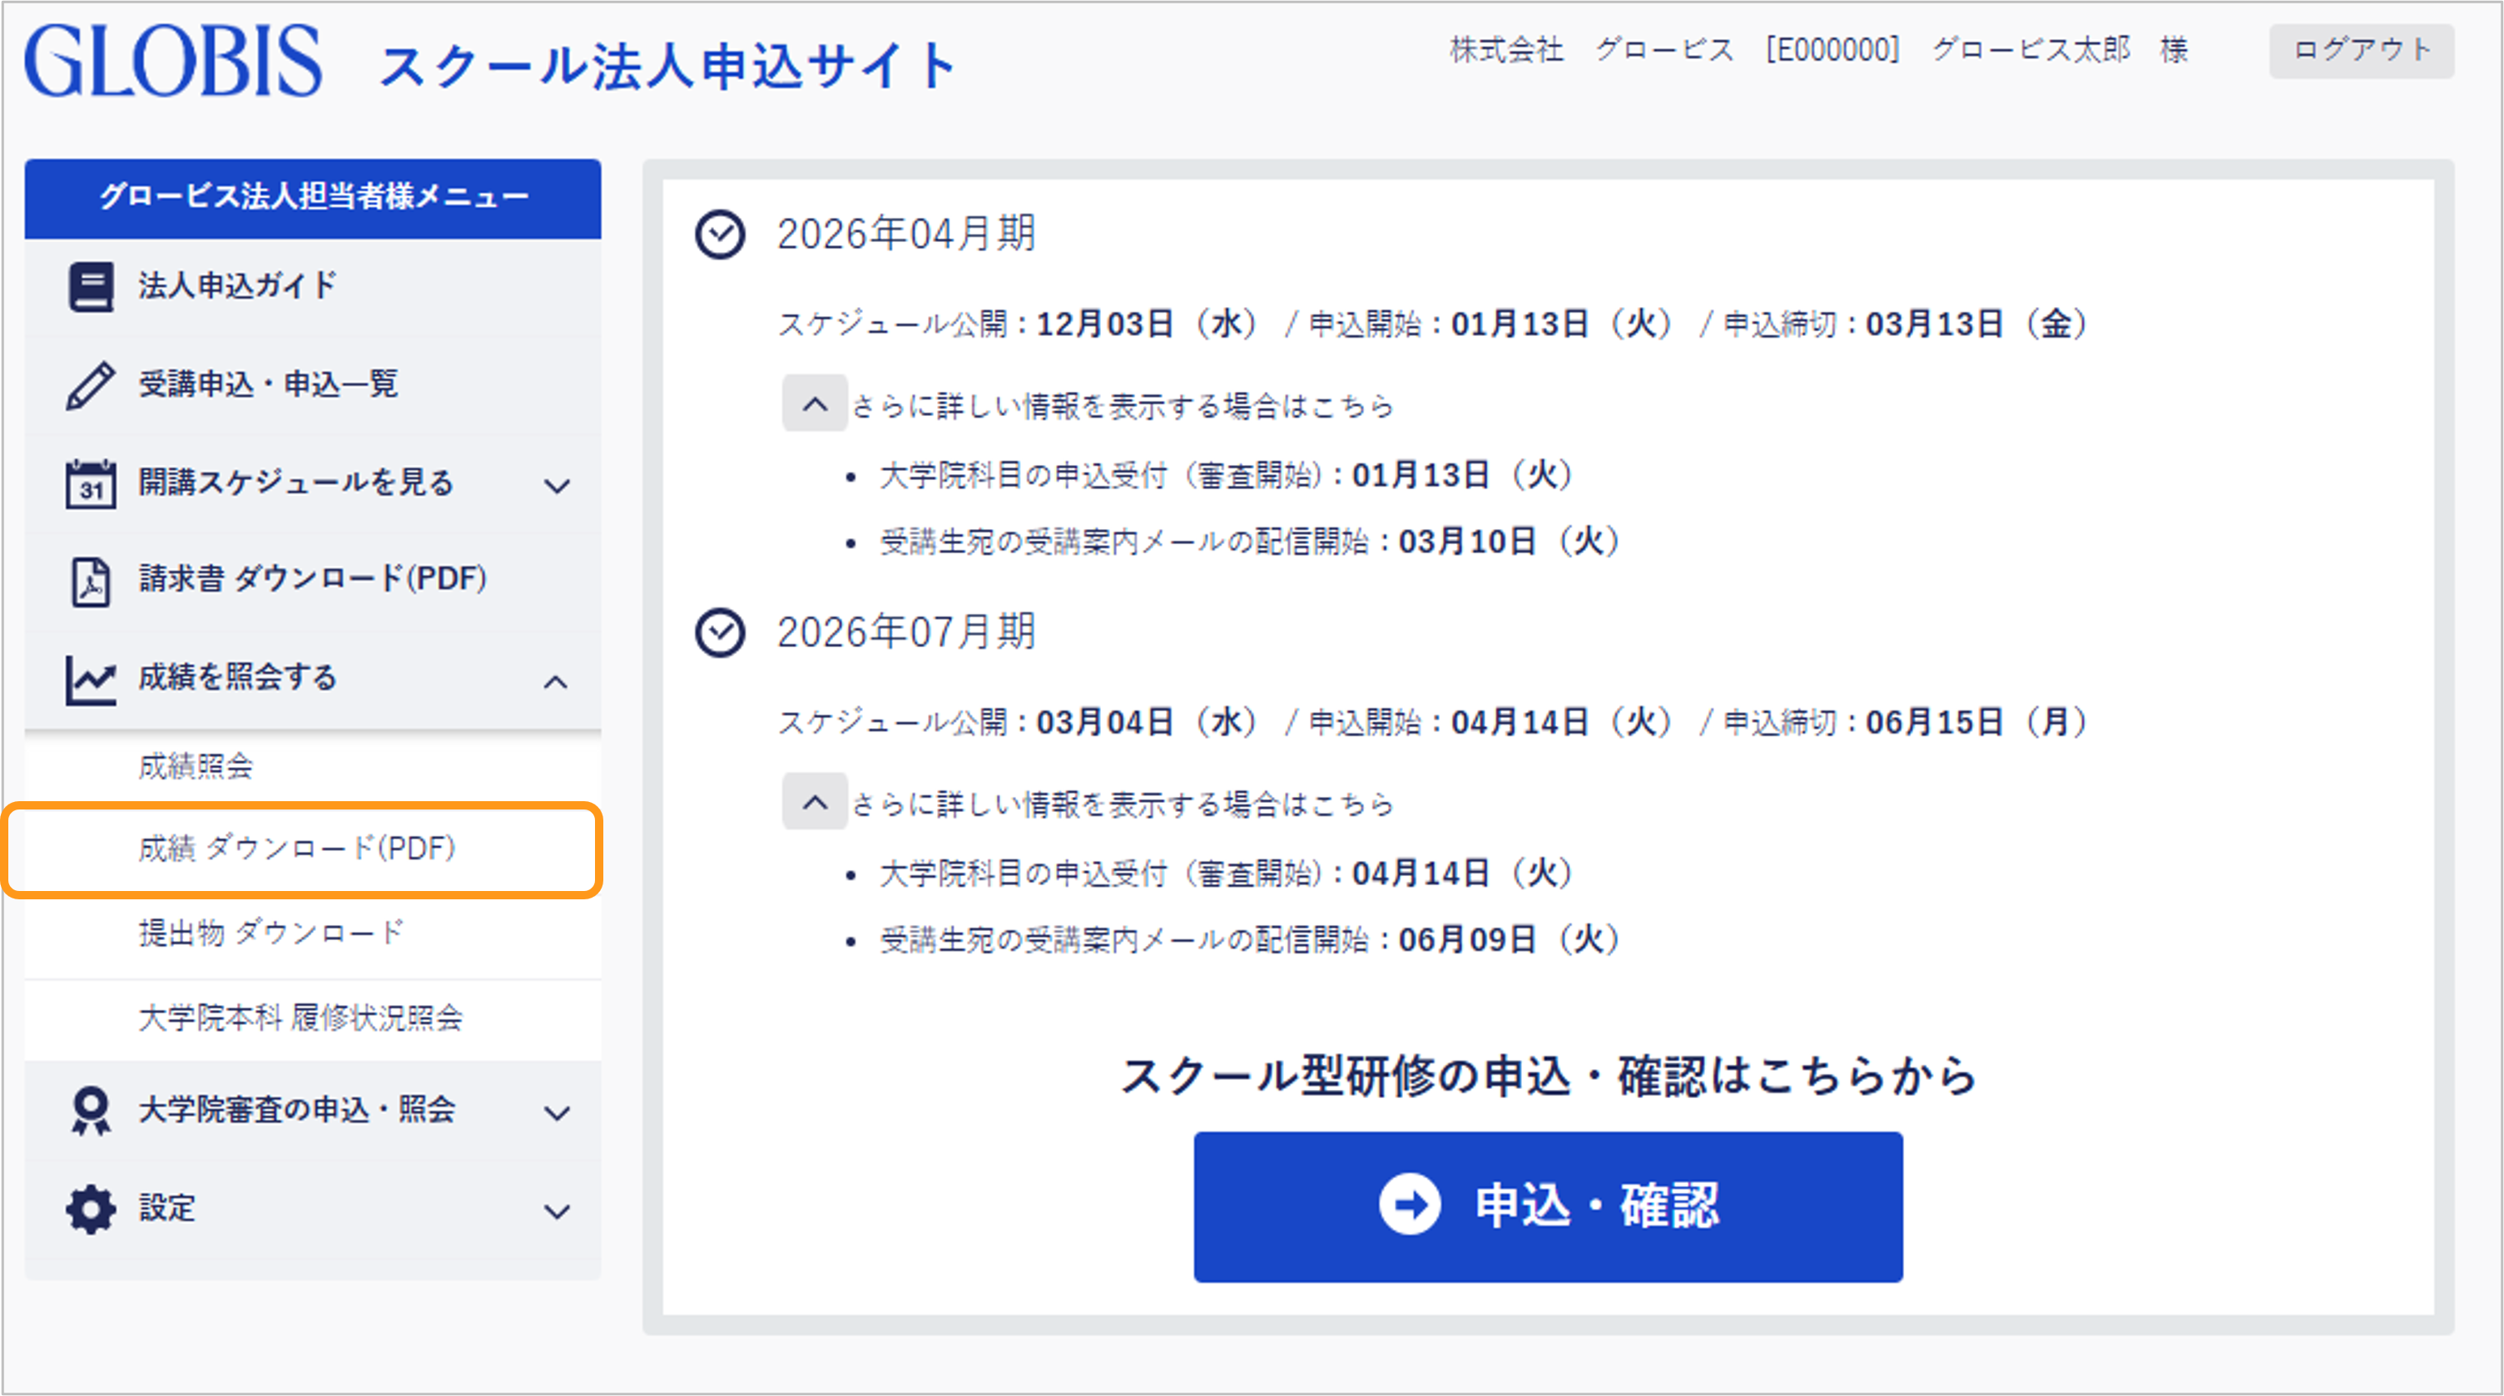
Task: Click the pencil icon for 受講申込・申込一覧
Action: (91, 386)
